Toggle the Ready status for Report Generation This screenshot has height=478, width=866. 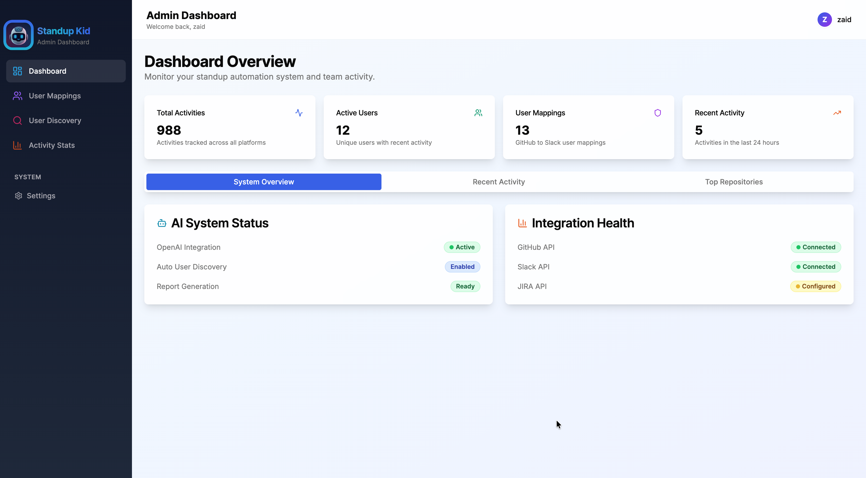465,286
